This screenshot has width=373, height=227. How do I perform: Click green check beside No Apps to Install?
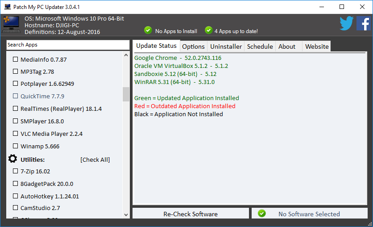click(148, 30)
